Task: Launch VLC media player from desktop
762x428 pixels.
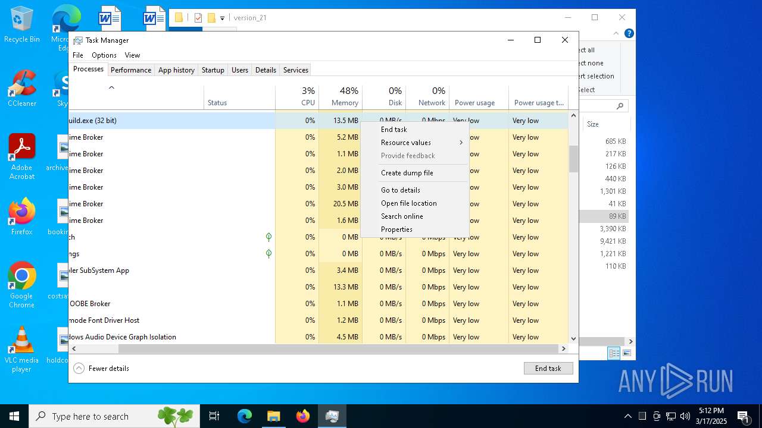Action: click(x=21, y=350)
